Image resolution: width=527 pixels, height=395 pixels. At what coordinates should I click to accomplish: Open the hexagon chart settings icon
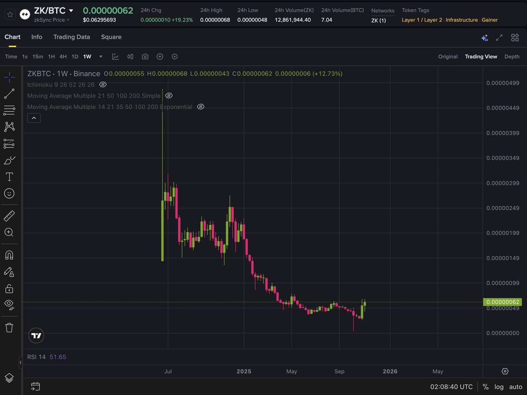175,57
